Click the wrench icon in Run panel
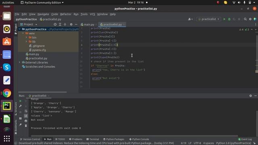 (21, 106)
